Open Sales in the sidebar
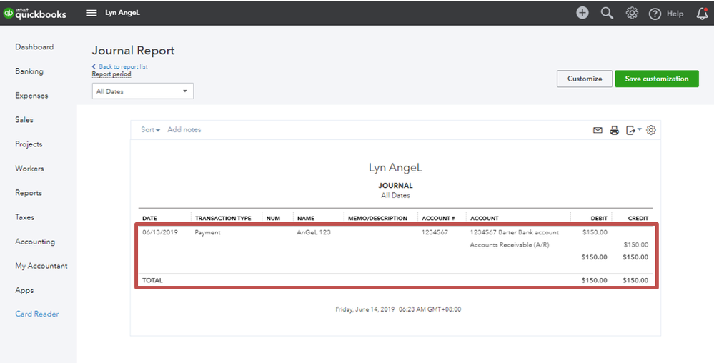 click(x=24, y=120)
